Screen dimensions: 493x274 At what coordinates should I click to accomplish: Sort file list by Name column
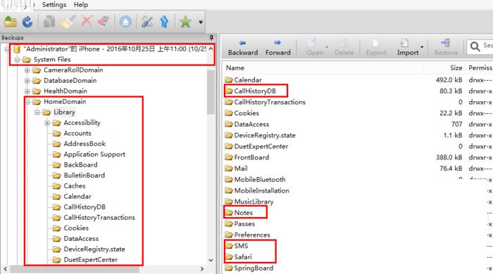point(235,67)
